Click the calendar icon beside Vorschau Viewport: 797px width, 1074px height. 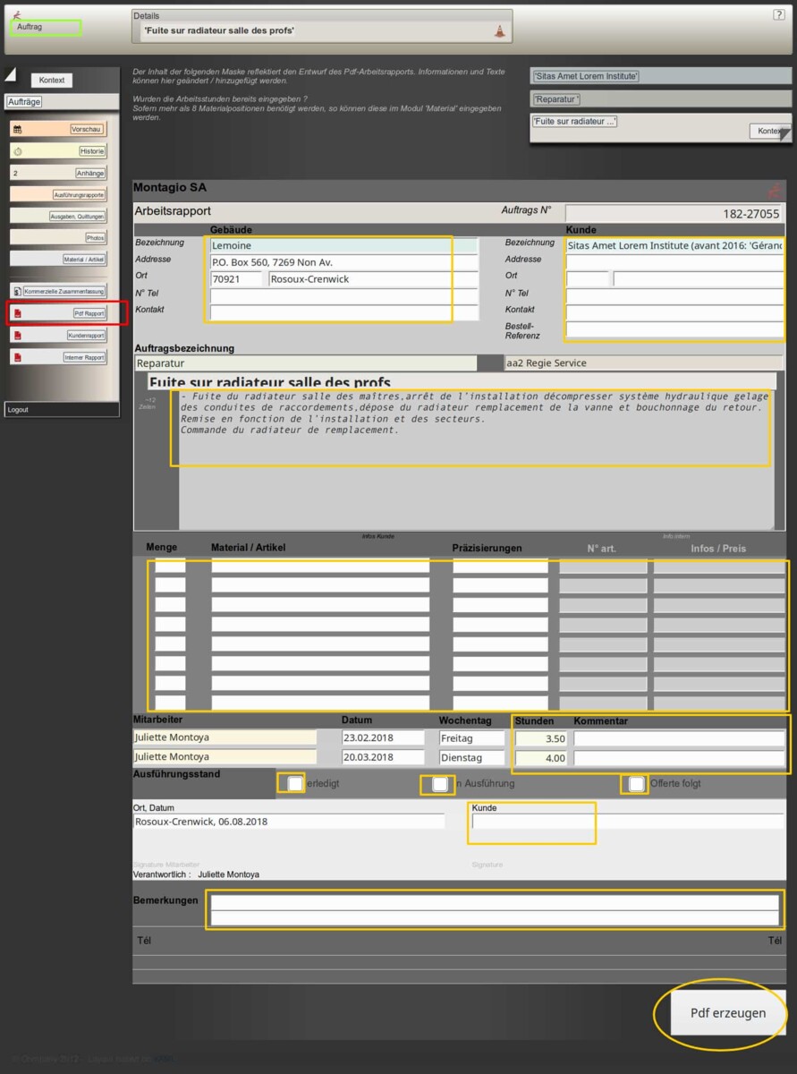click(x=17, y=130)
